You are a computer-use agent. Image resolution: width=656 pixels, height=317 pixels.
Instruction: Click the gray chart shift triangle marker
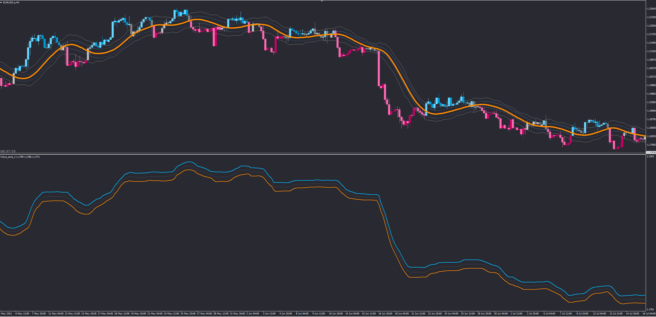tap(322, 1)
